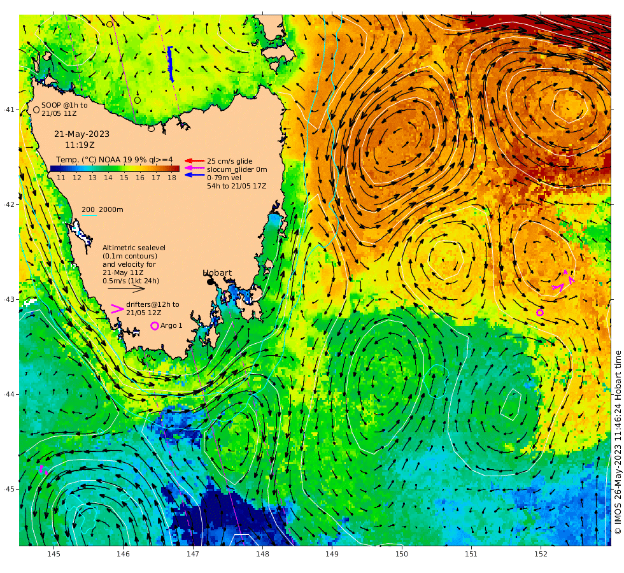This screenshot has width=624, height=573.
Task: Click the SOOP circle near 146.2E north coast
Action: pyautogui.click(x=138, y=101)
